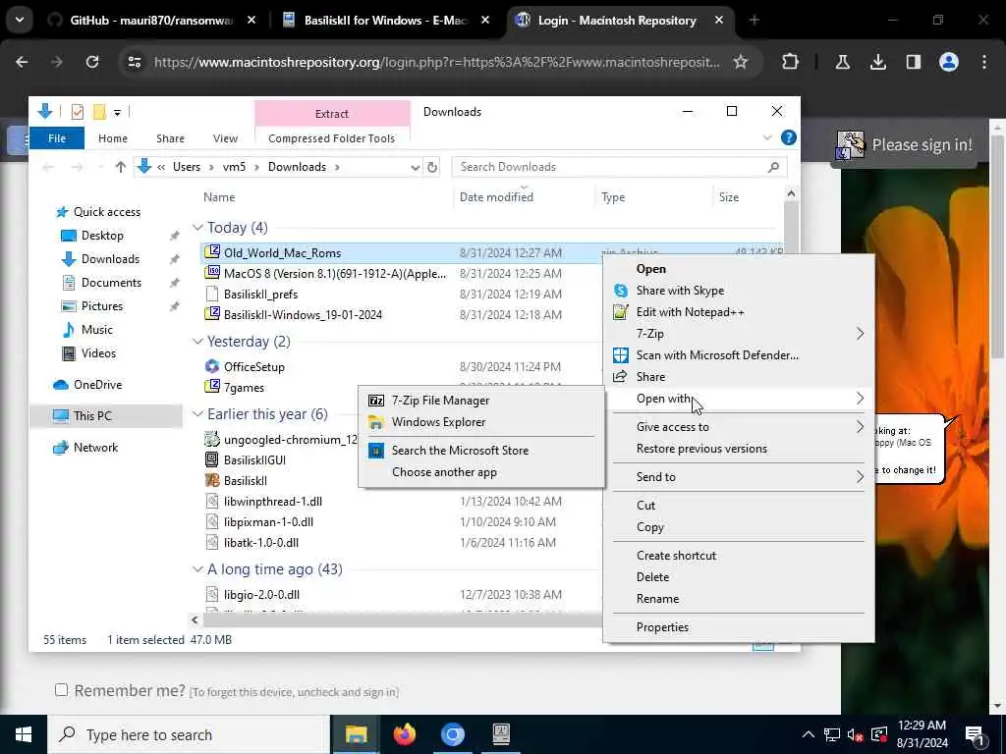The height and width of the screenshot is (754, 1006).
Task: Sort by Date modified column
Action: coord(496,197)
